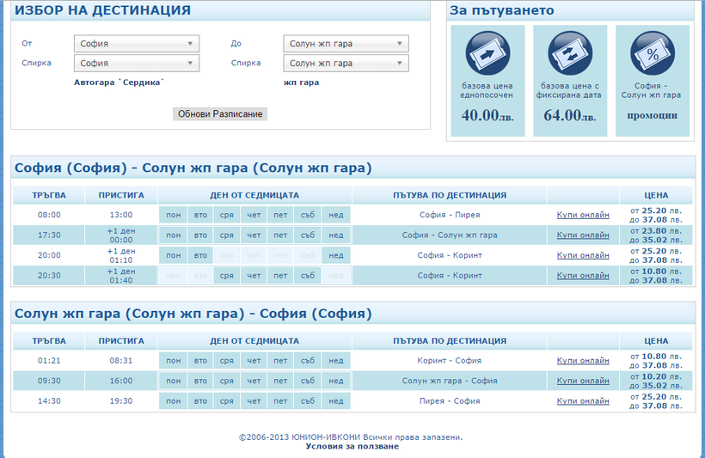Select 'пон' day in the 08:00 row
This screenshot has height=458, width=705.
174,215
